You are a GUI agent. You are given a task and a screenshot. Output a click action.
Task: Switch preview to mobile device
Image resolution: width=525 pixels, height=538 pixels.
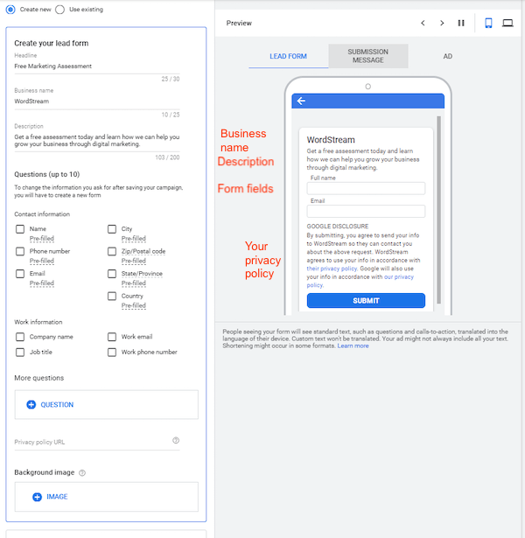coord(488,23)
